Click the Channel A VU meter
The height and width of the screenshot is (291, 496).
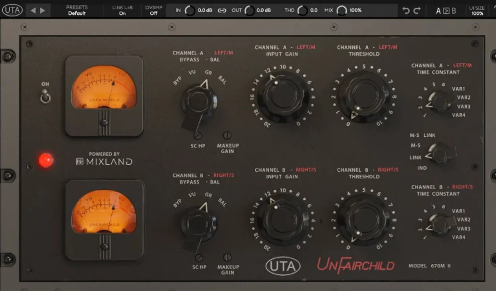click(x=104, y=87)
